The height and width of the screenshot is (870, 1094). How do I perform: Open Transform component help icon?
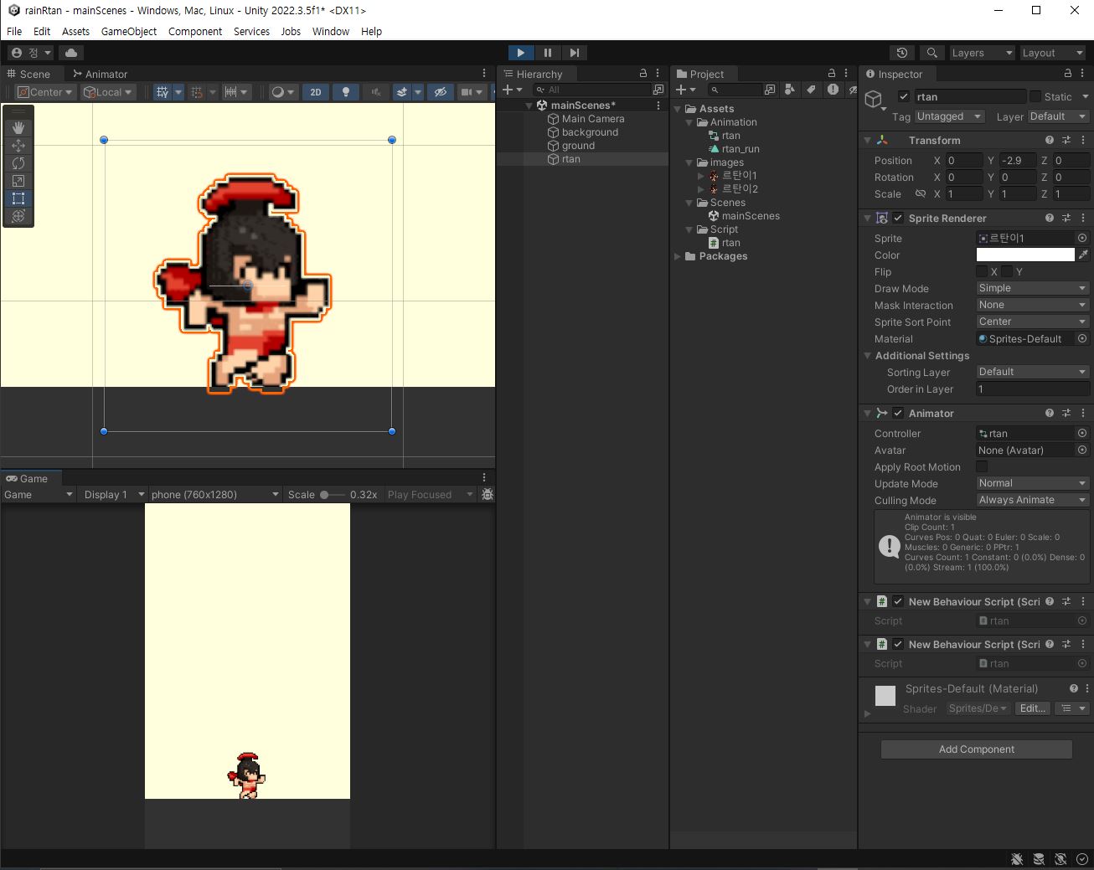[x=1050, y=140]
